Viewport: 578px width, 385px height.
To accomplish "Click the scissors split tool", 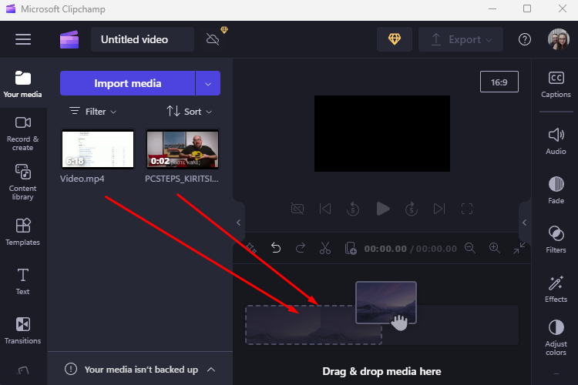I will click(324, 248).
